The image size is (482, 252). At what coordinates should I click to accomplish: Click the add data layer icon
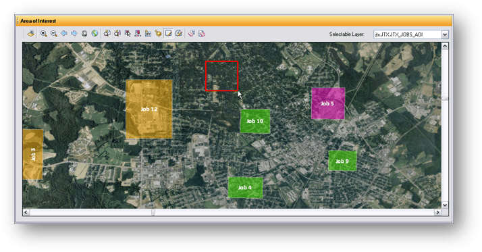31,34
